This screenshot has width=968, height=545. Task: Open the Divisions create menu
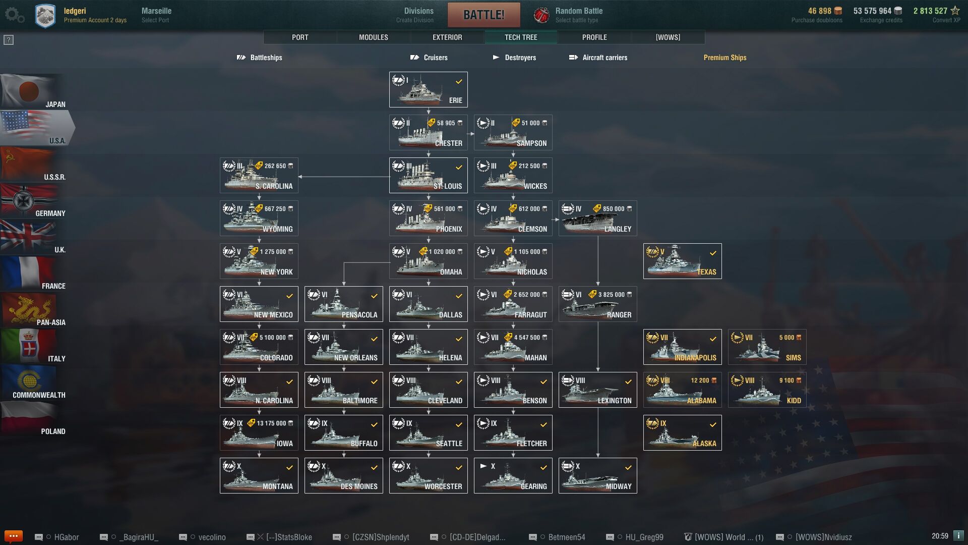415,15
